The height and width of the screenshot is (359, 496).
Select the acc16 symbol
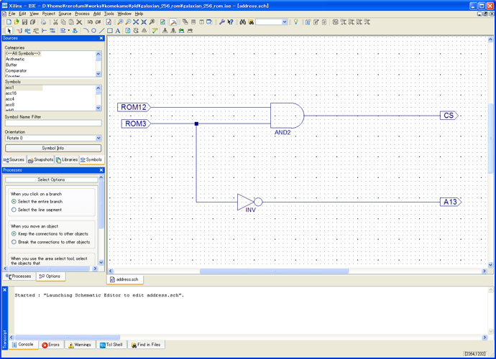click(x=11, y=93)
